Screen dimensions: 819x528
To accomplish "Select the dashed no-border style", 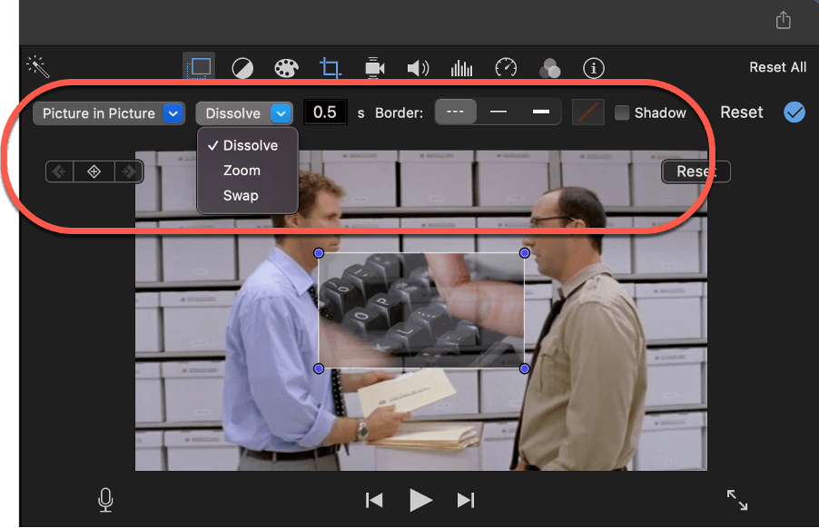I will click(456, 112).
